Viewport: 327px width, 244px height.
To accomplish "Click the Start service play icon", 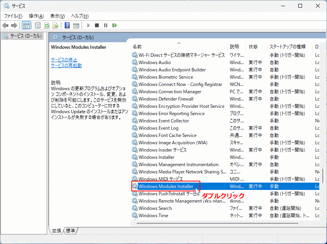I will pyautogui.click(x=88, y=25).
